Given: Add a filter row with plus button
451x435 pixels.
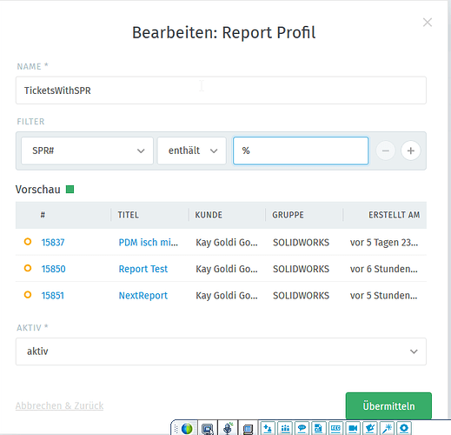Looking at the screenshot, I should pos(410,151).
